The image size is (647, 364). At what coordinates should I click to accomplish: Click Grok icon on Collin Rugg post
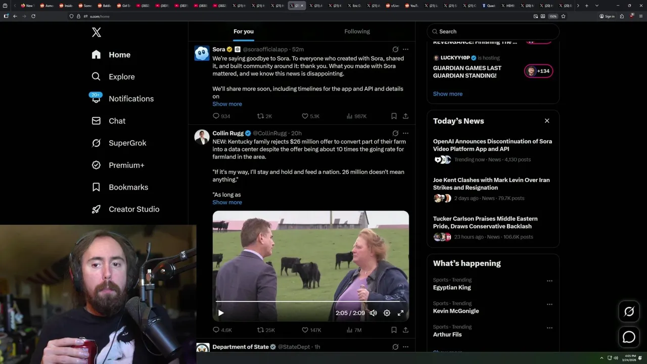pos(395,133)
